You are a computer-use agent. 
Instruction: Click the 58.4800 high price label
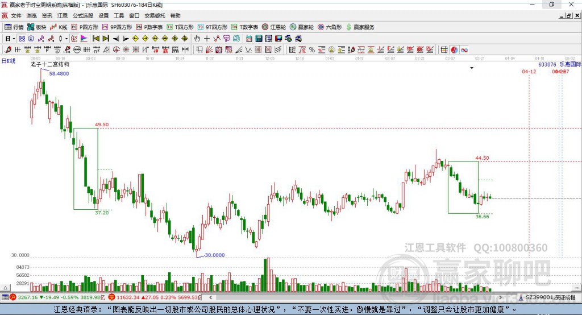(59, 73)
